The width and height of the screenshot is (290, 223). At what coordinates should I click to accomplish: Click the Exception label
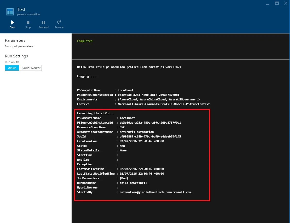click(85, 164)
